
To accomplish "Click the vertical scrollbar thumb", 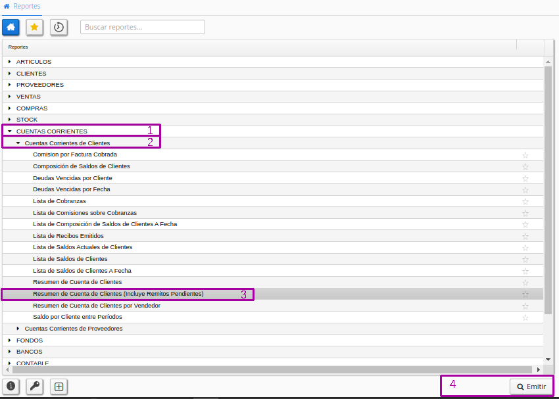I will coord(548,191).
